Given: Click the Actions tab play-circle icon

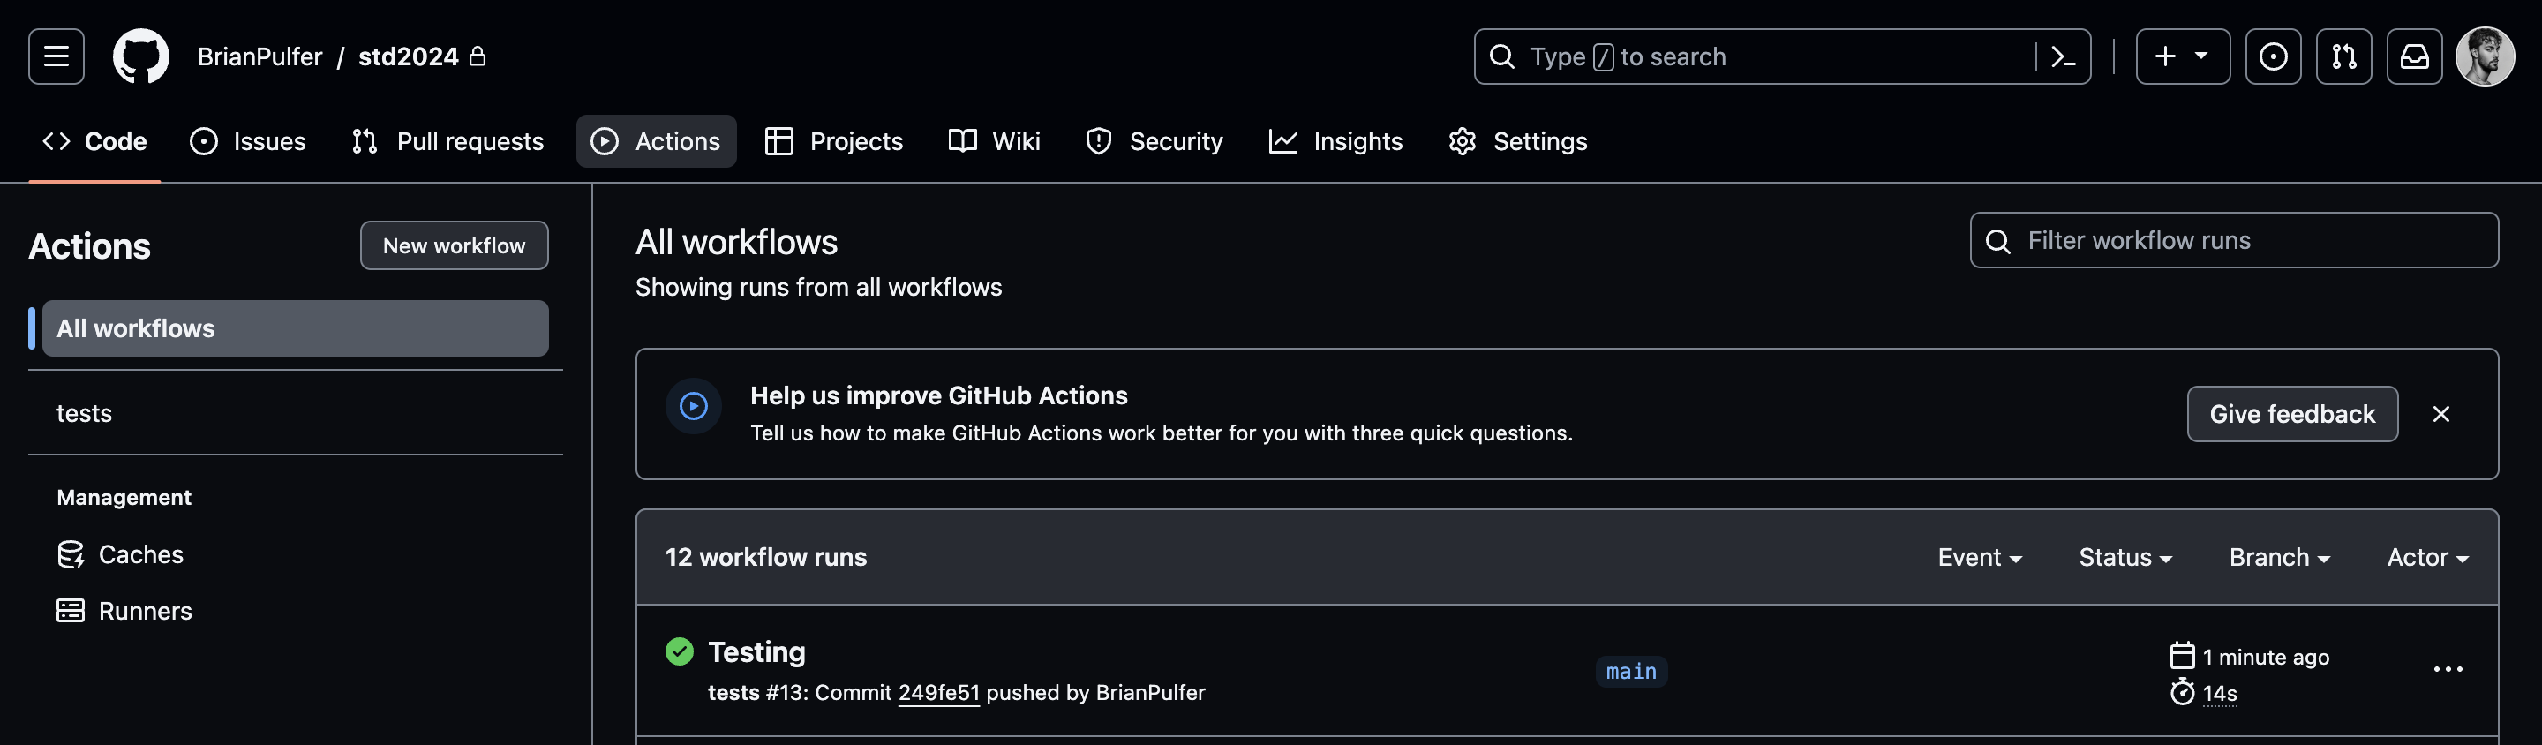Looking at the screenshot, I should click(x=605, y=141).
